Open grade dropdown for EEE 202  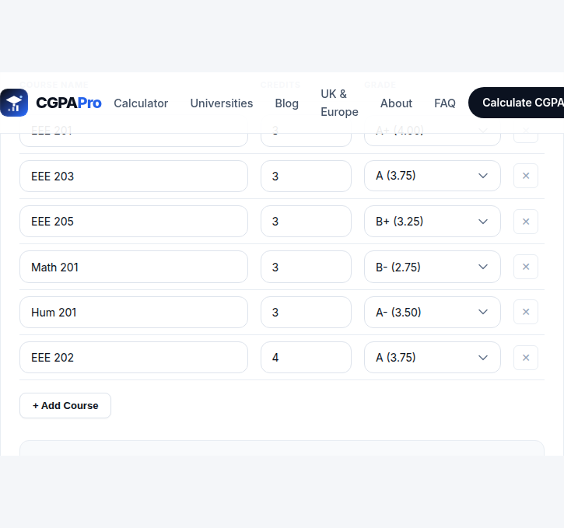tap(432, 357)
